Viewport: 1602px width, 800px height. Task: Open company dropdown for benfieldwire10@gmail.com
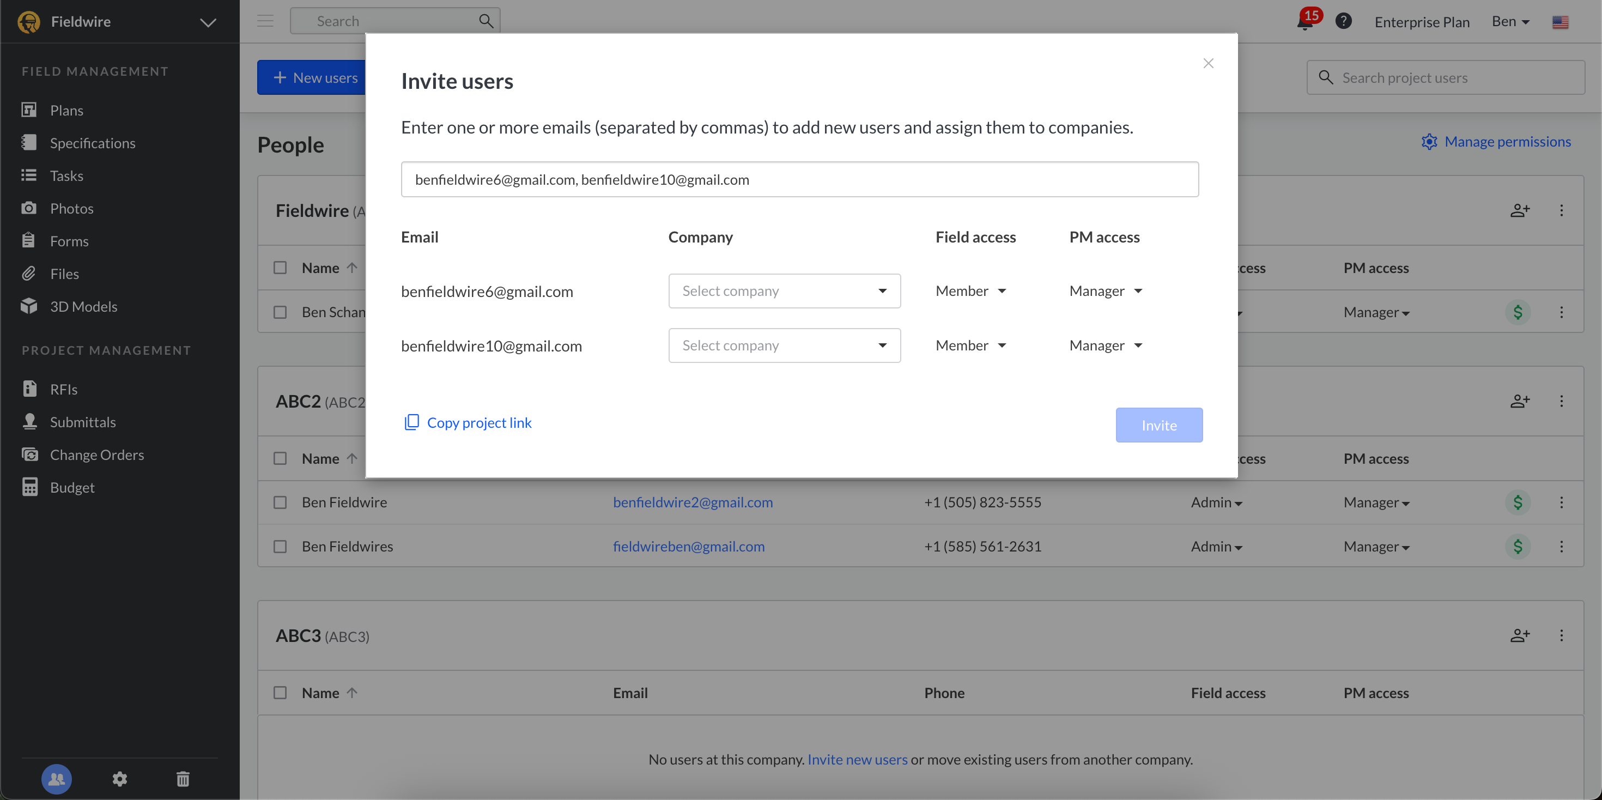coord(784,346)
